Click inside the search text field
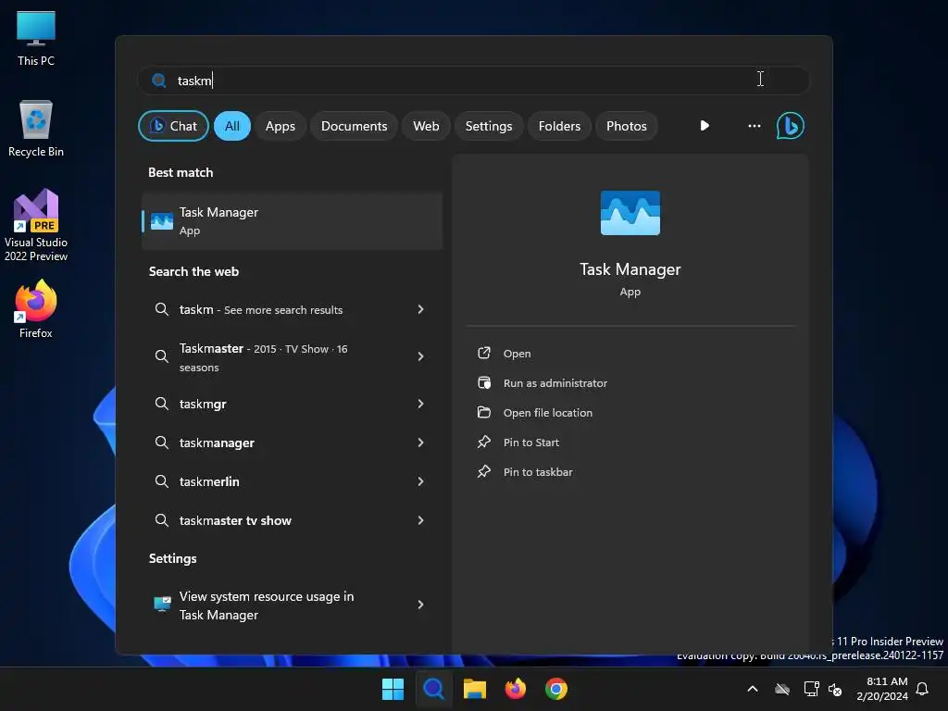 coord(473,81)
